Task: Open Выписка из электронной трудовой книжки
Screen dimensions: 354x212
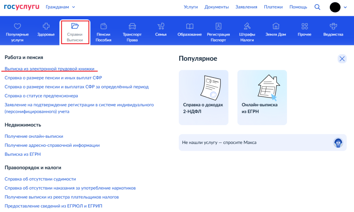Action: (x=49, y=69)
